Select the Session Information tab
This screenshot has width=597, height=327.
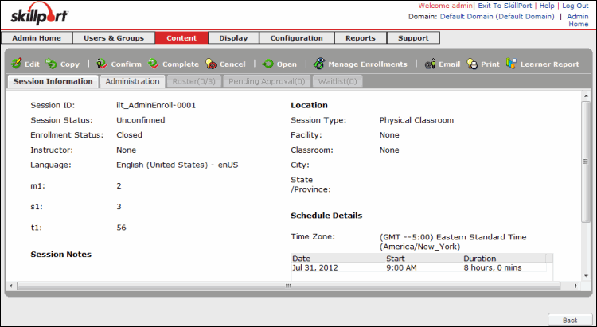click(53, 81)
